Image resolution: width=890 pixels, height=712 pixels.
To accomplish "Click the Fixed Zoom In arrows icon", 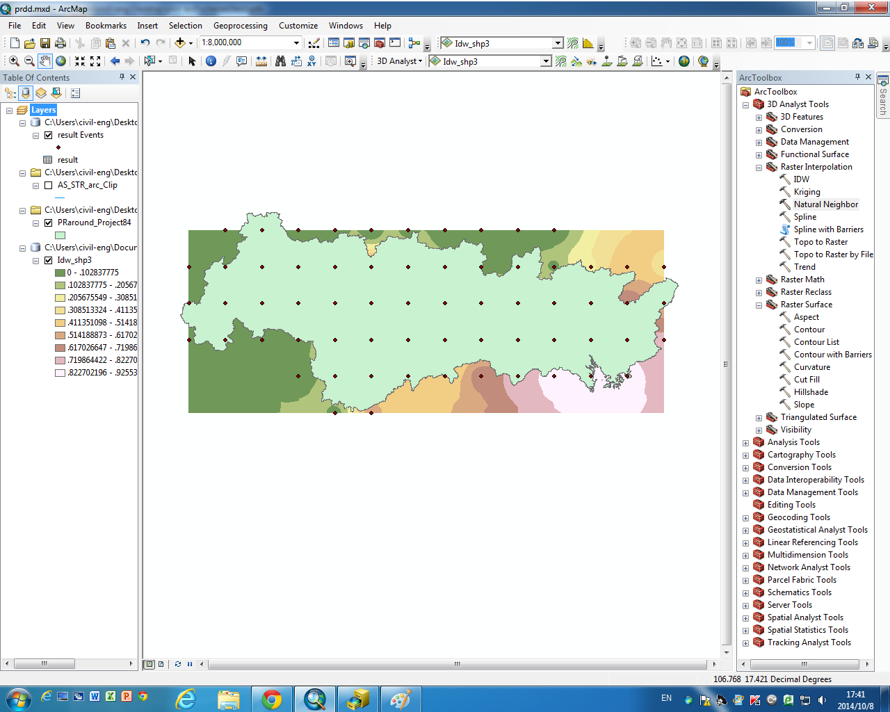I will coord(80,61).
